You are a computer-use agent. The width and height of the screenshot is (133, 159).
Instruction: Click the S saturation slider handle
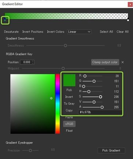pyautogui.click(x=100, y=97)
